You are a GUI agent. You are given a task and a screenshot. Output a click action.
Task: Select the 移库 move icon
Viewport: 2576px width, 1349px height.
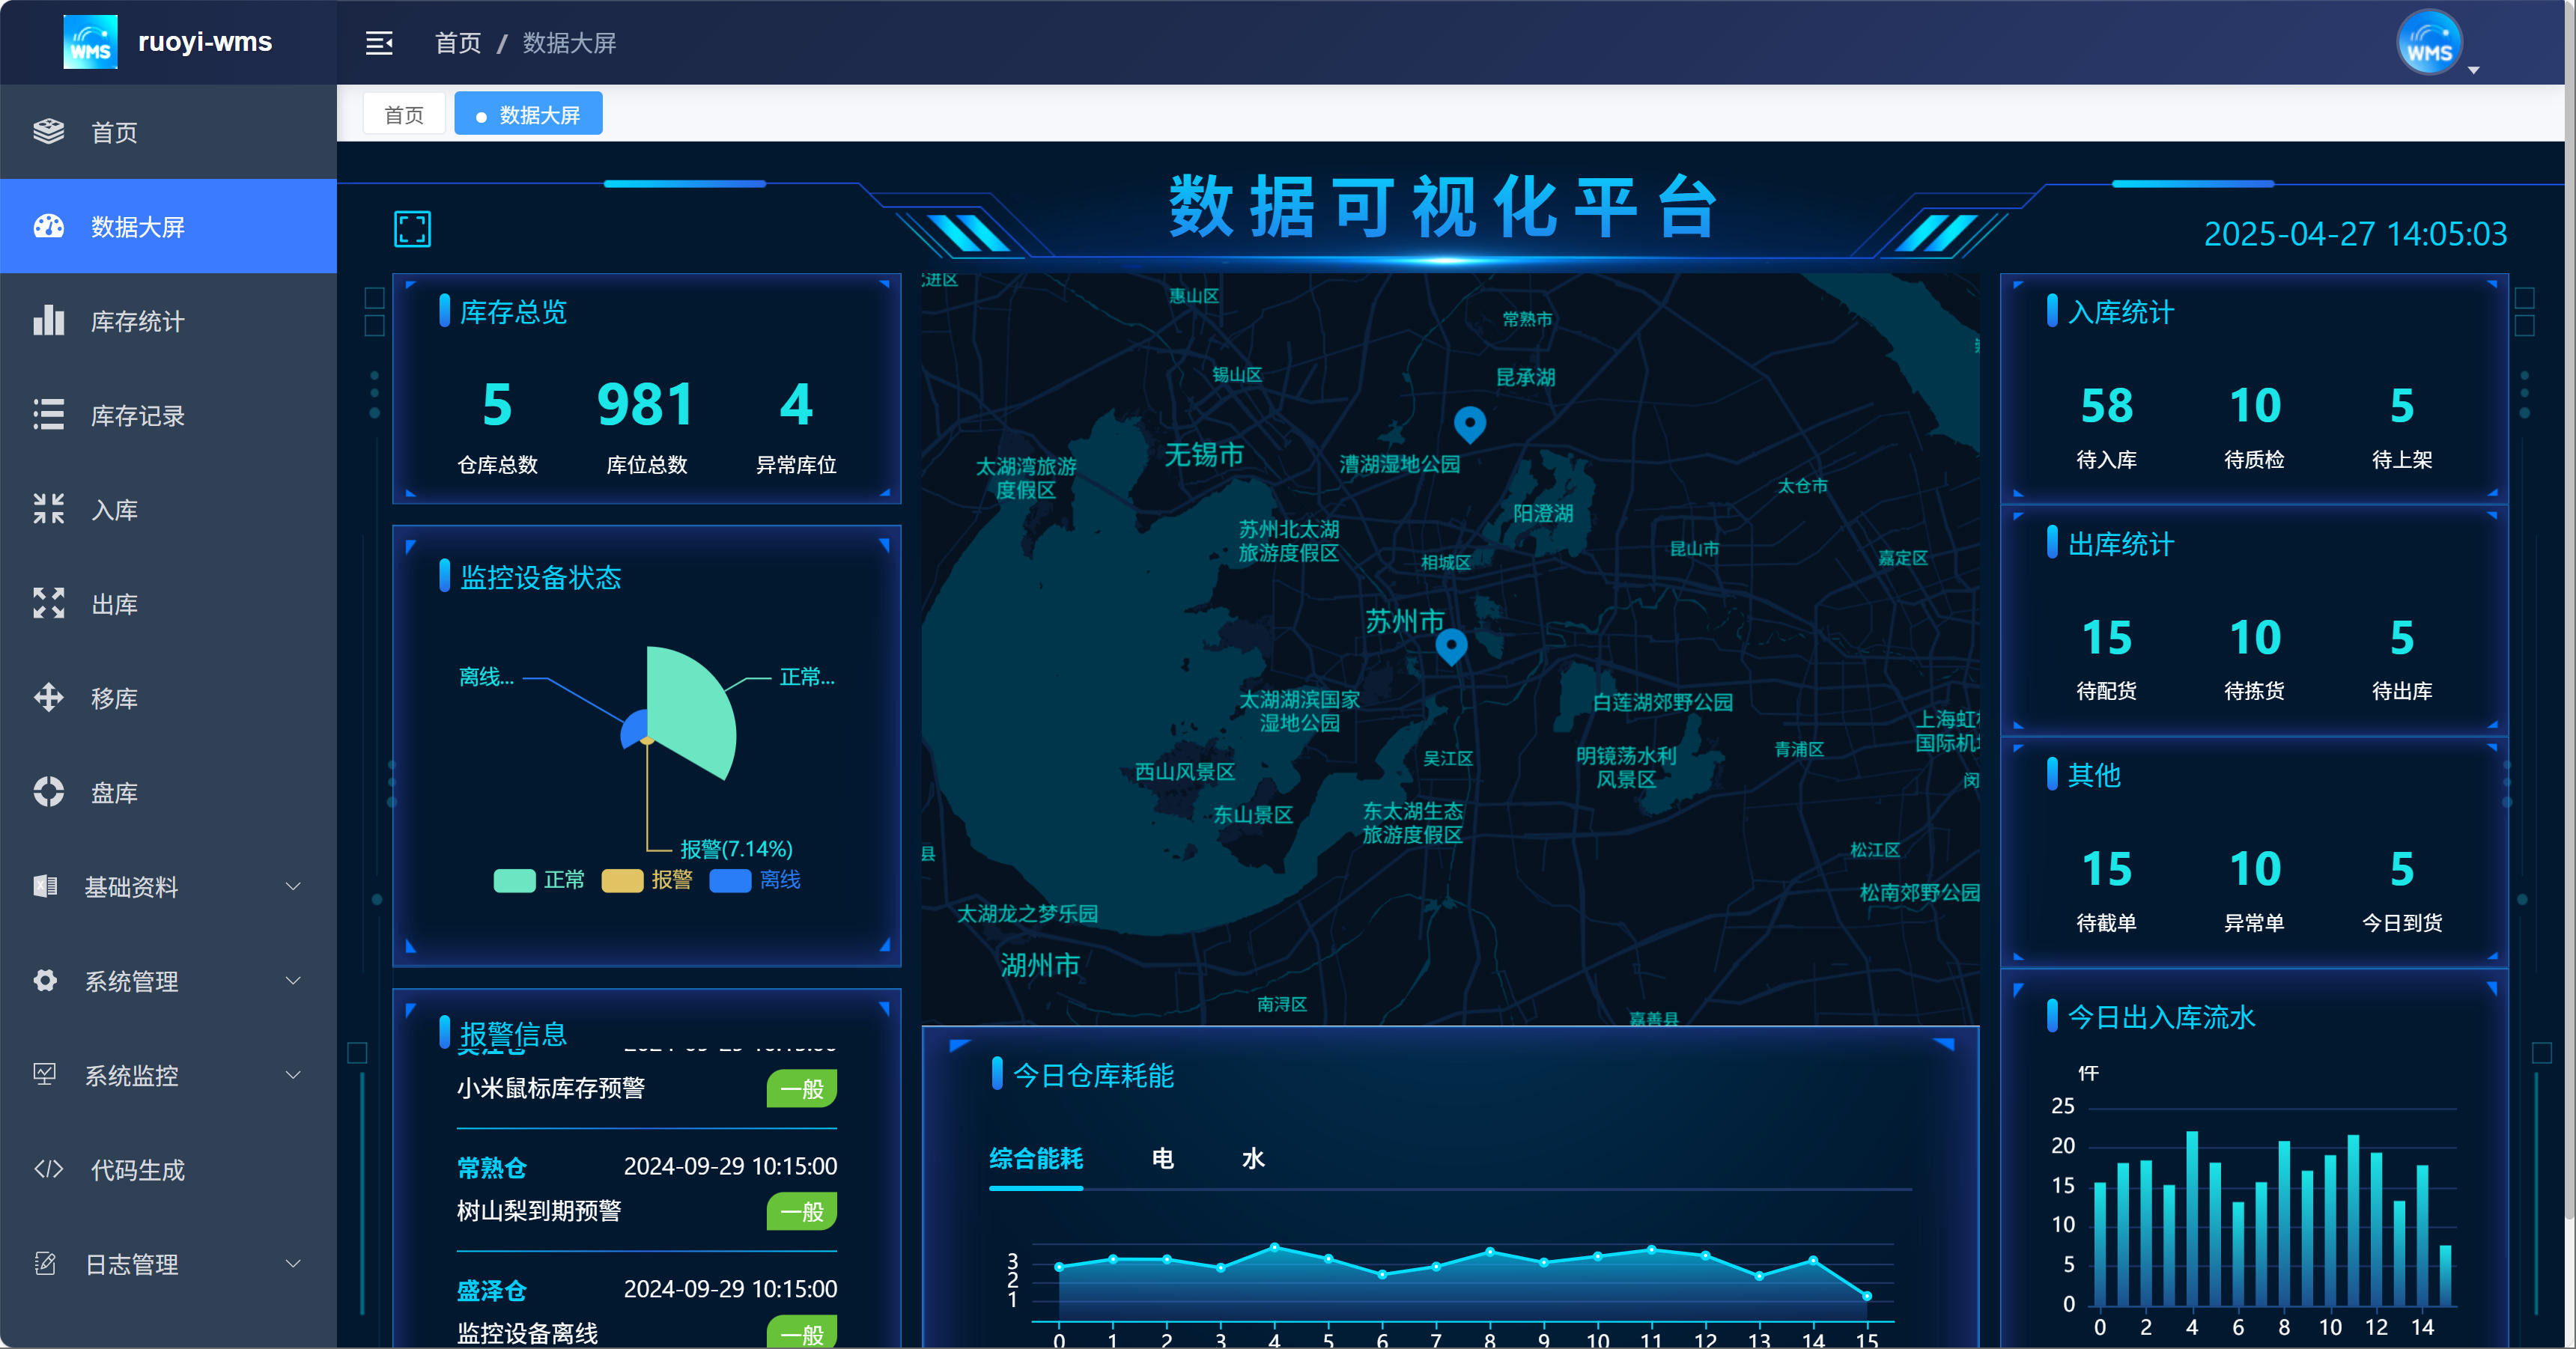click(48, 698)
